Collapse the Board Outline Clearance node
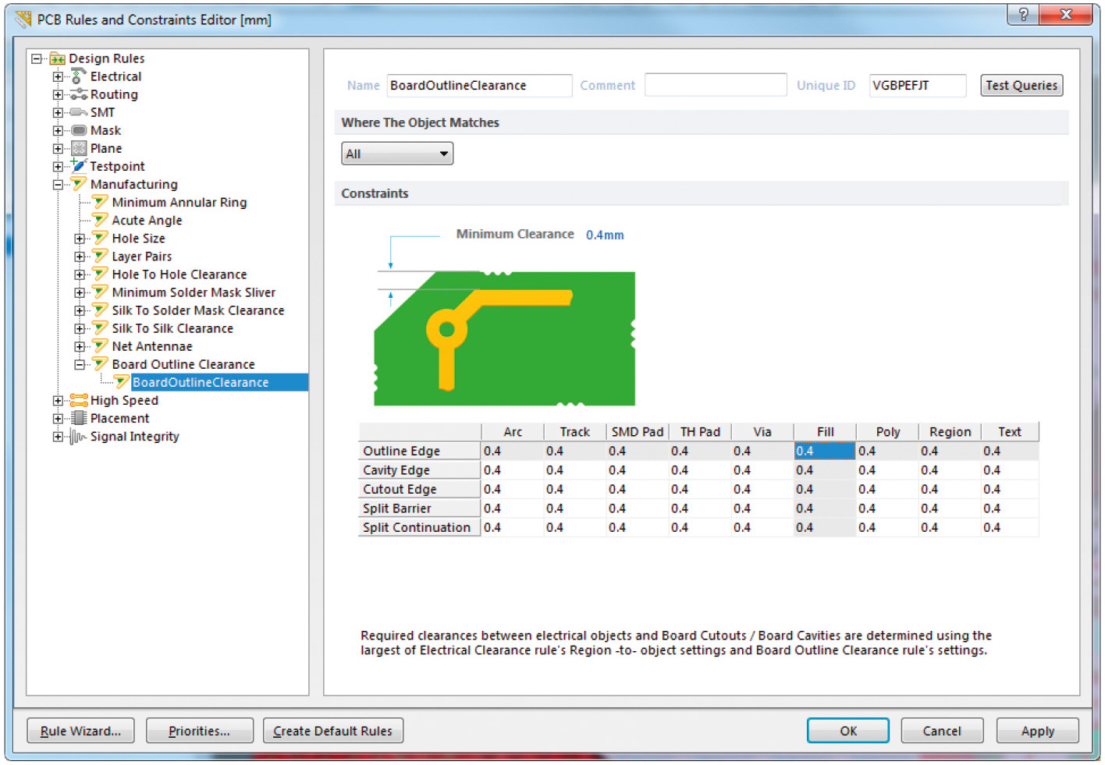 (x=80, y=364)
